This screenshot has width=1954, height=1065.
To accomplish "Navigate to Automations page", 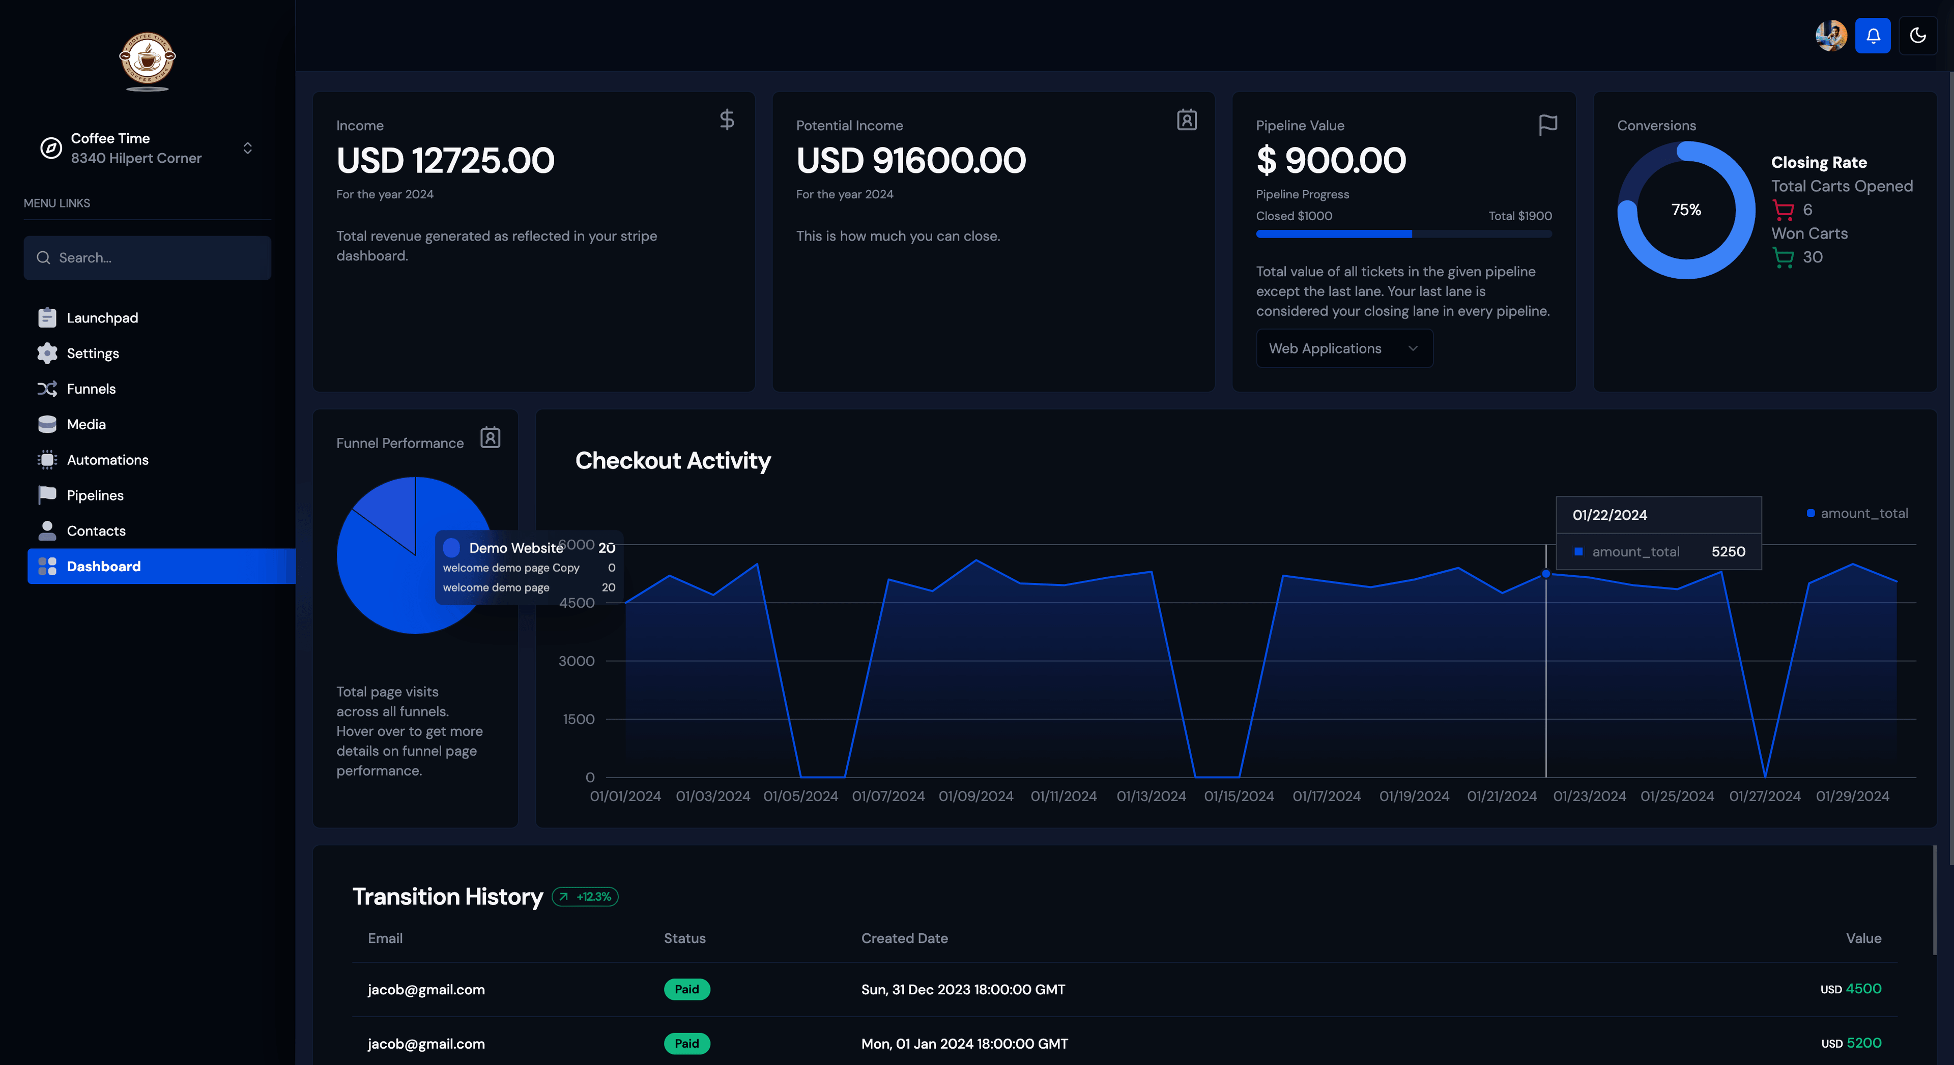I will tap(107, 460).
